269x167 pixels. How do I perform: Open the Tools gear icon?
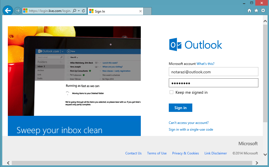coord(263,11)
